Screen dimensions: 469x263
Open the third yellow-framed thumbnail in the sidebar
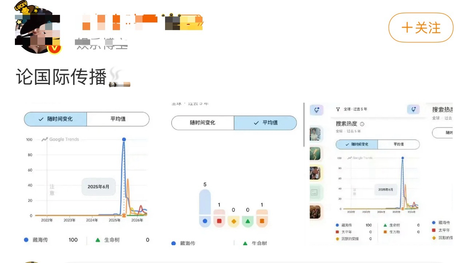(x=315, y=173)
